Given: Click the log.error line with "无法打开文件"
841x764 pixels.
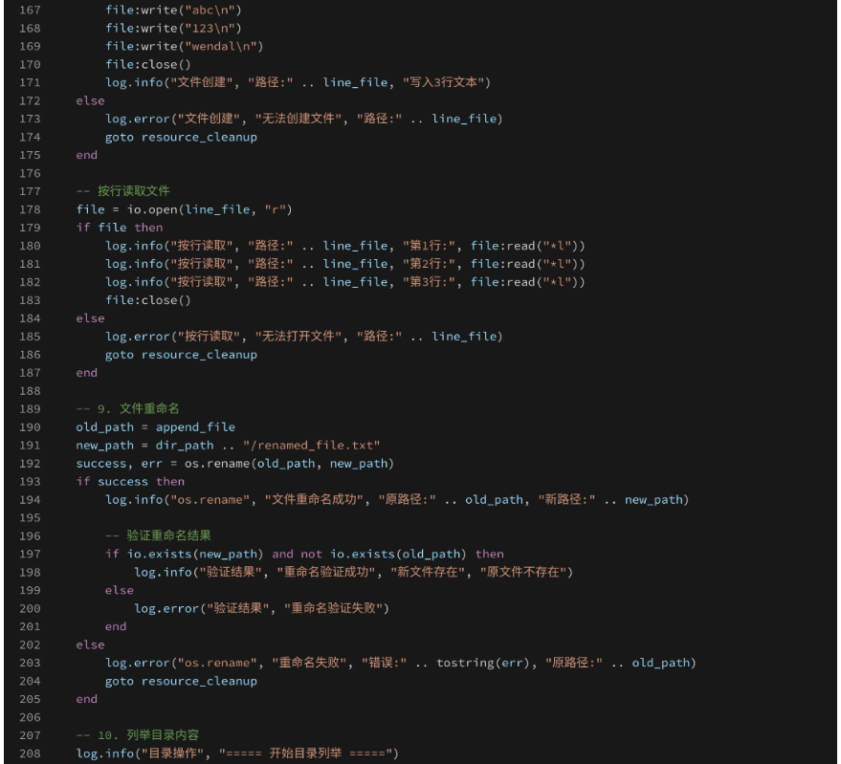Looking at the screenshot, I should [x=303, y=337].
